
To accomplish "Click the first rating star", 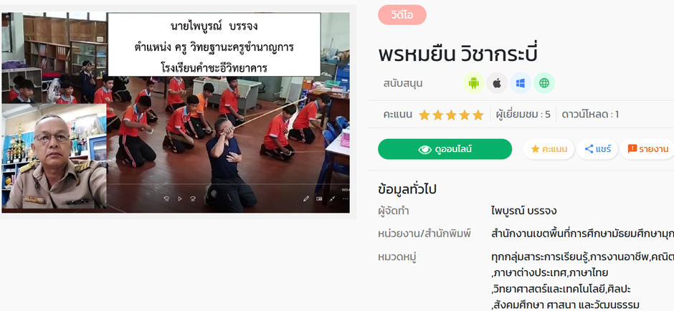I will coord(424,115).
